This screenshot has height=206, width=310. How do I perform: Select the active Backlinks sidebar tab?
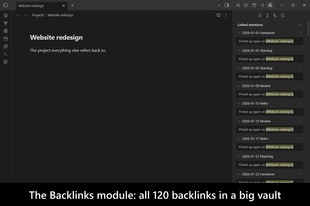point(270,5)
